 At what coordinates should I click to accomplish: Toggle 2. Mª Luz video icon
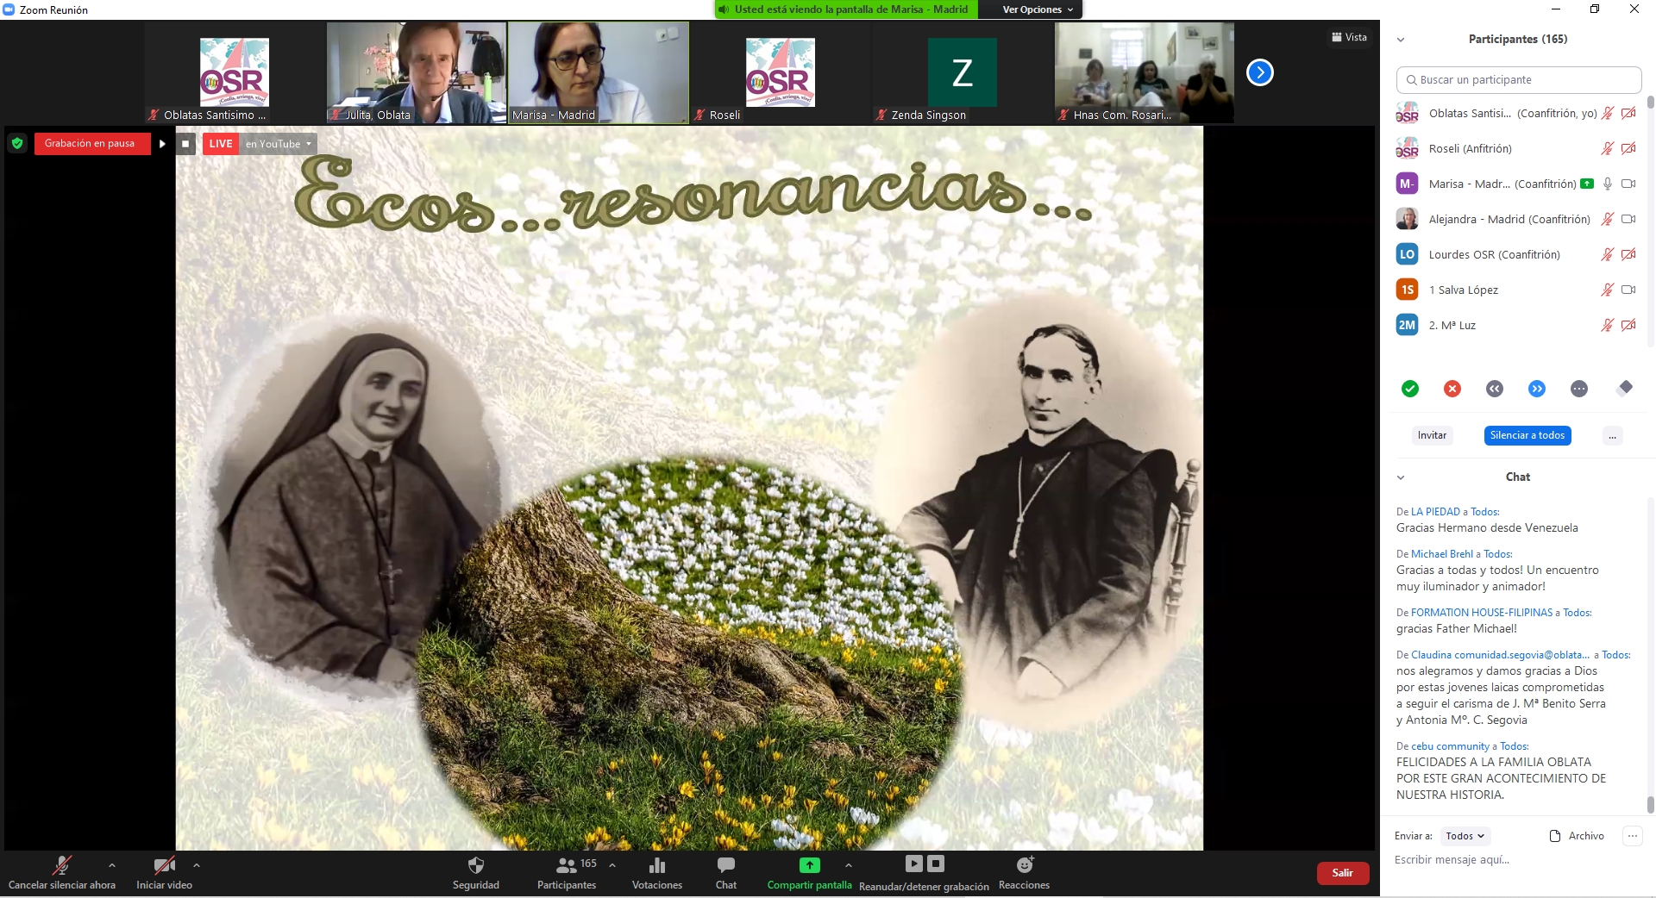tap(1628, 325)
